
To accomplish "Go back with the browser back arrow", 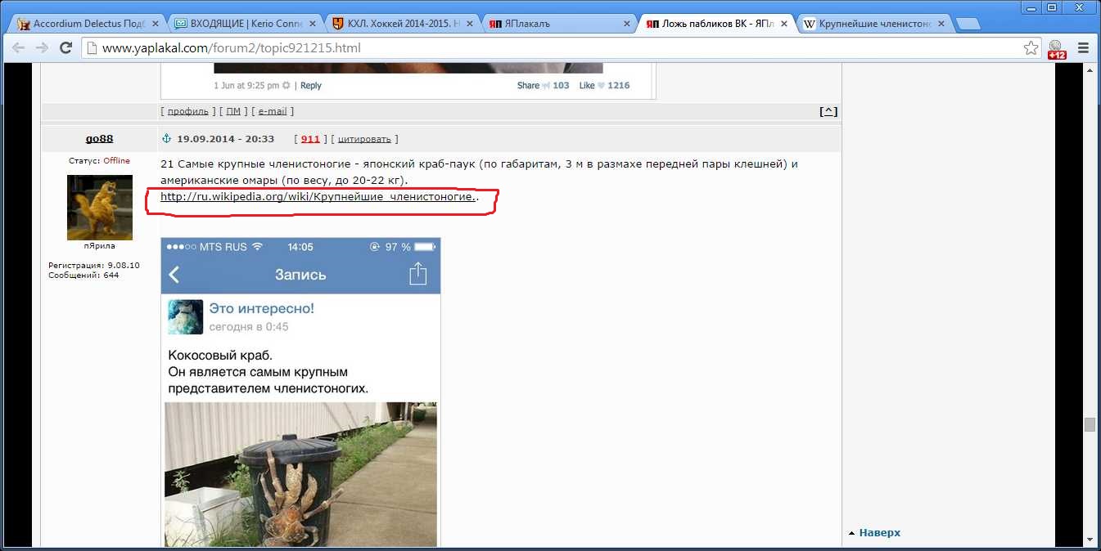I will (x=18, y=48).
